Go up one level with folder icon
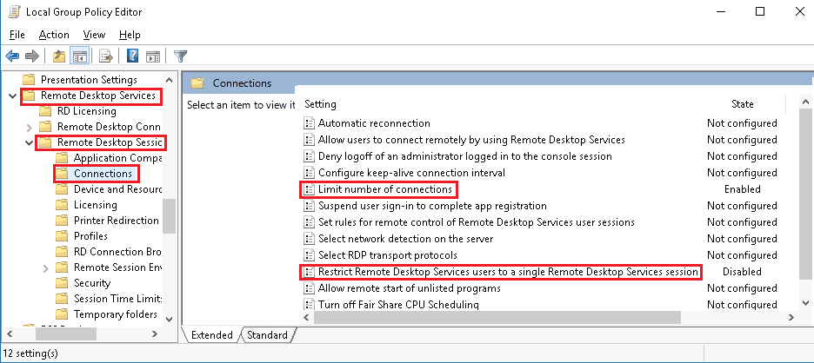 tap(59, 56)
